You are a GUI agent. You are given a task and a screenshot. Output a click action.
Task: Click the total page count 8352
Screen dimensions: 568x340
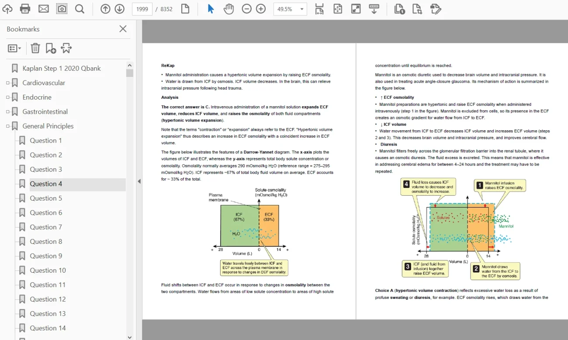tap(166, 9)
